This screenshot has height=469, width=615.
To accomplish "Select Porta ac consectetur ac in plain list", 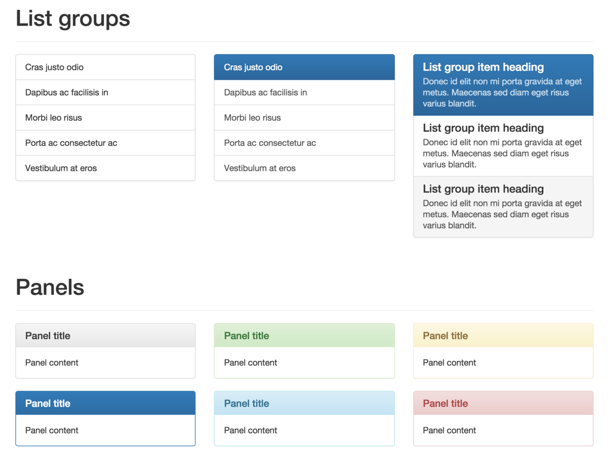I will point(106,143).
